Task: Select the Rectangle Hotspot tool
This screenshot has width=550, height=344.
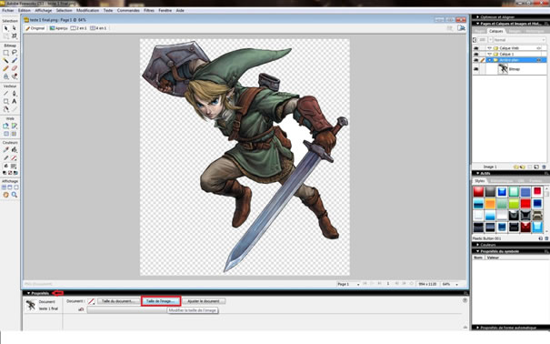Action: 6,126
